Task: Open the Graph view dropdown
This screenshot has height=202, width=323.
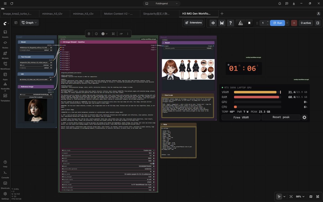Action: click(x=29, y=23)
